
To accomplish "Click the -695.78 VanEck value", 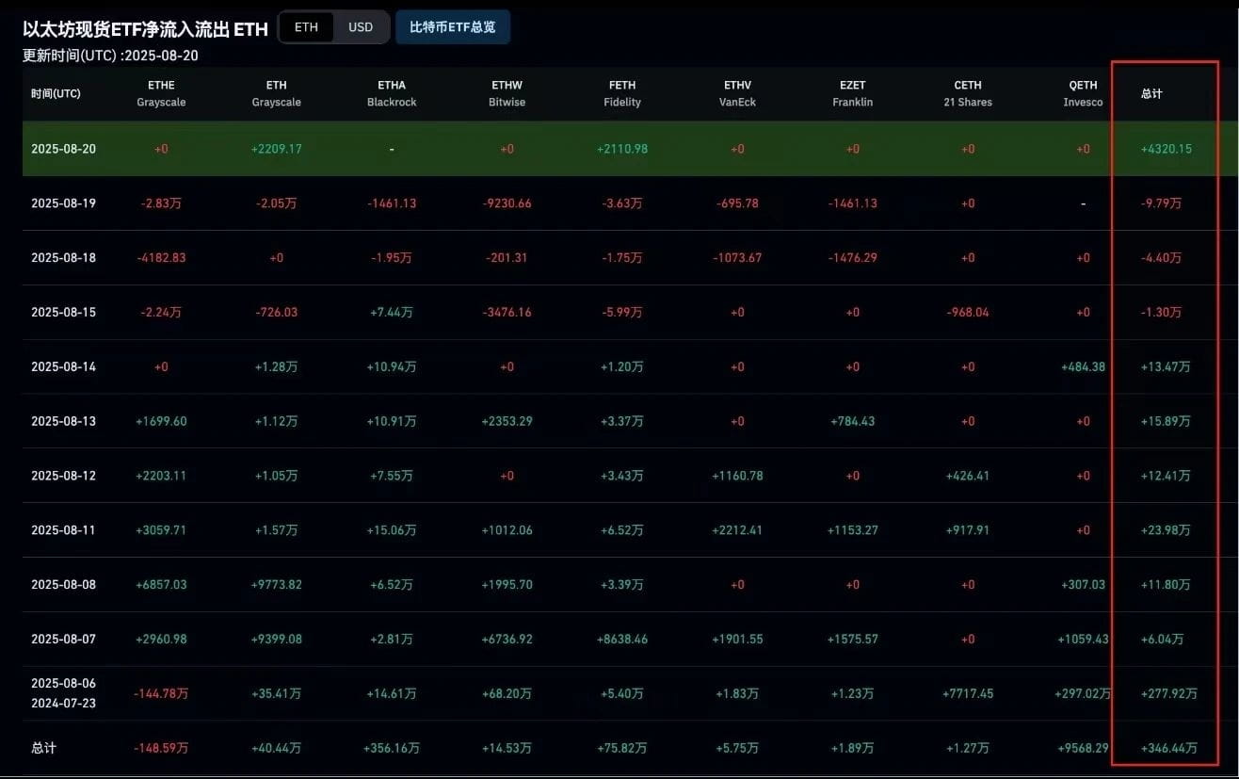I will pos(737,203).
